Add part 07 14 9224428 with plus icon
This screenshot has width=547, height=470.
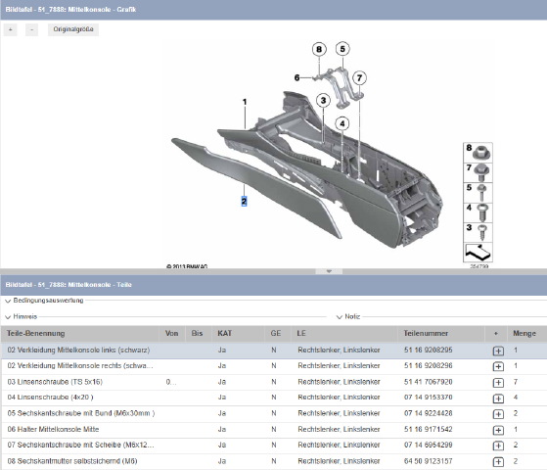[498, 414]
